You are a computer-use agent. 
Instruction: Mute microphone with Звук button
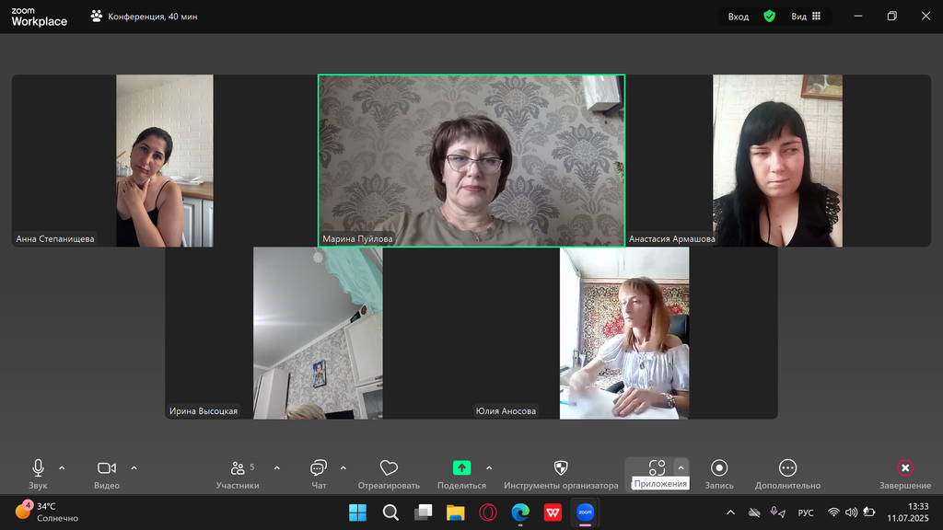click(38, 468)
